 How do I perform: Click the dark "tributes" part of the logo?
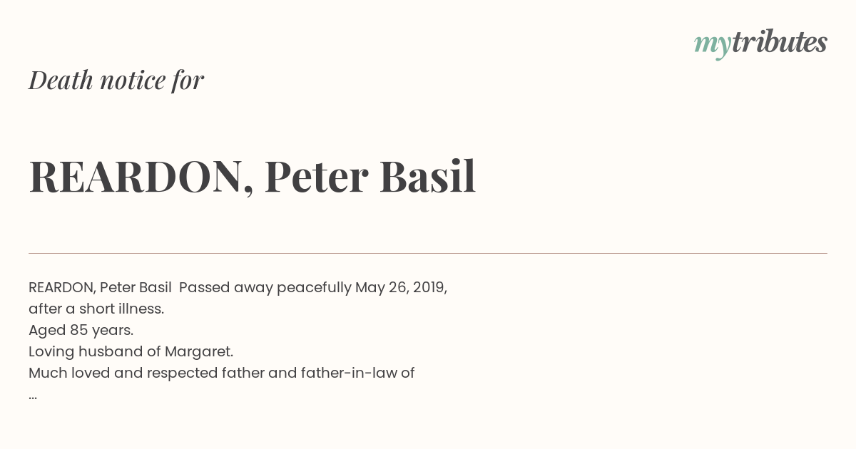780,42
